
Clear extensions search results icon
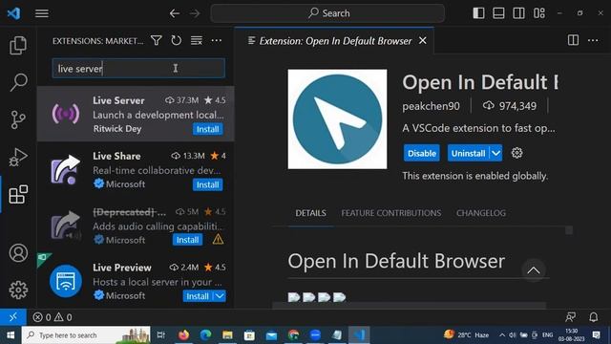197,40
